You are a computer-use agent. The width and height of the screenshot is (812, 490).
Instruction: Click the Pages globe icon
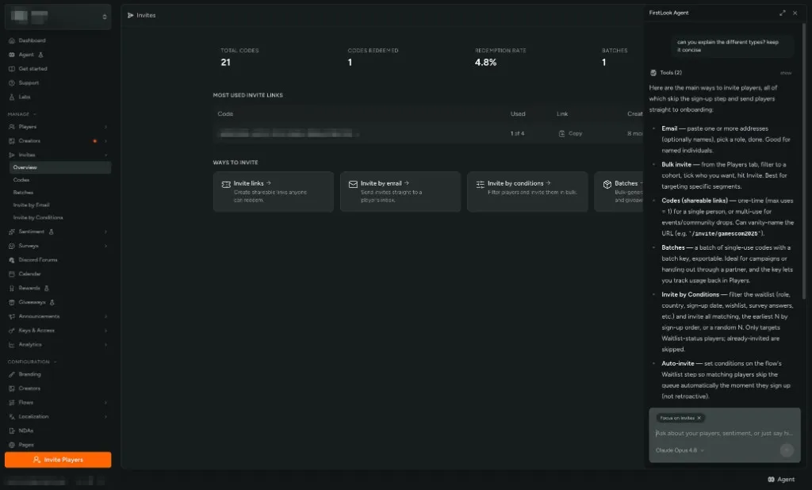pos(11,445)
